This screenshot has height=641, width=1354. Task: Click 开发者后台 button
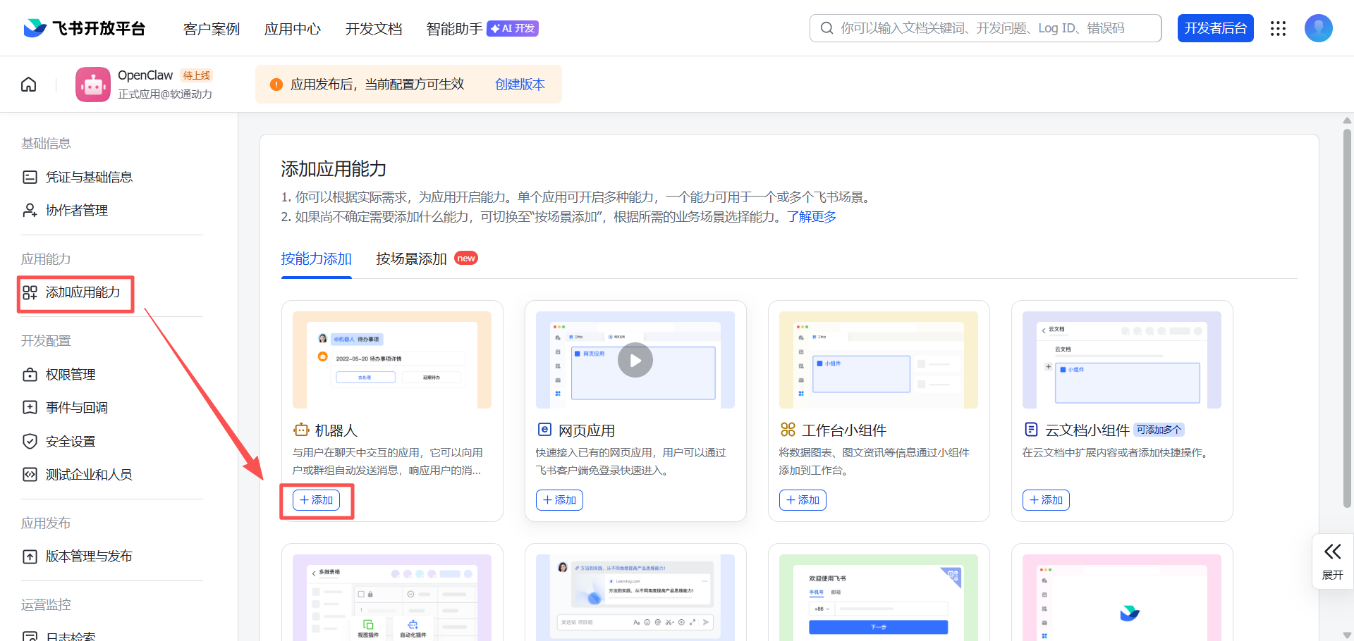coord(1215,28)
